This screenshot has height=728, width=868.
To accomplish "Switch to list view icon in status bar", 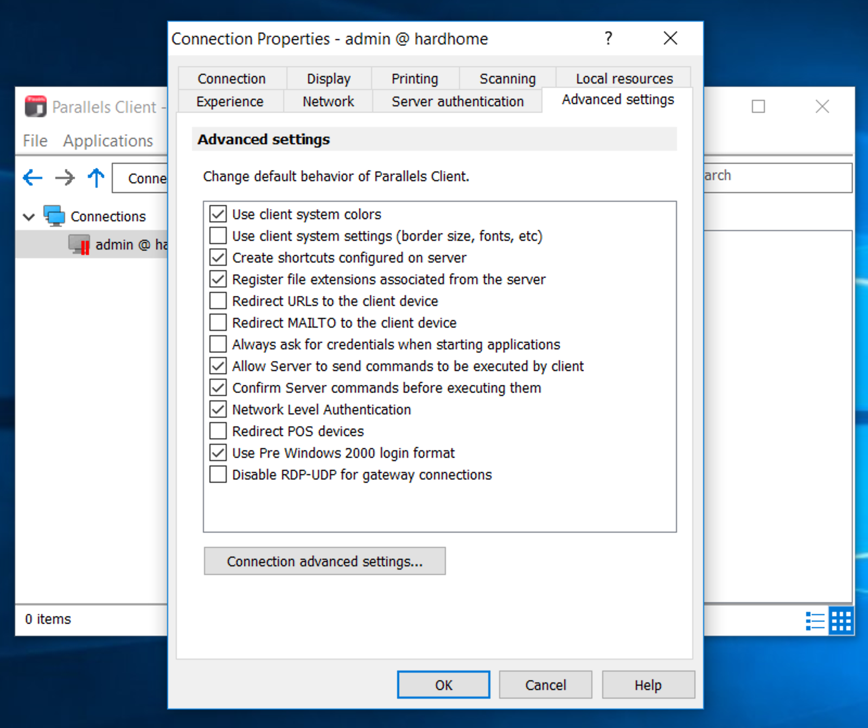I will click(x=815, y=621).
